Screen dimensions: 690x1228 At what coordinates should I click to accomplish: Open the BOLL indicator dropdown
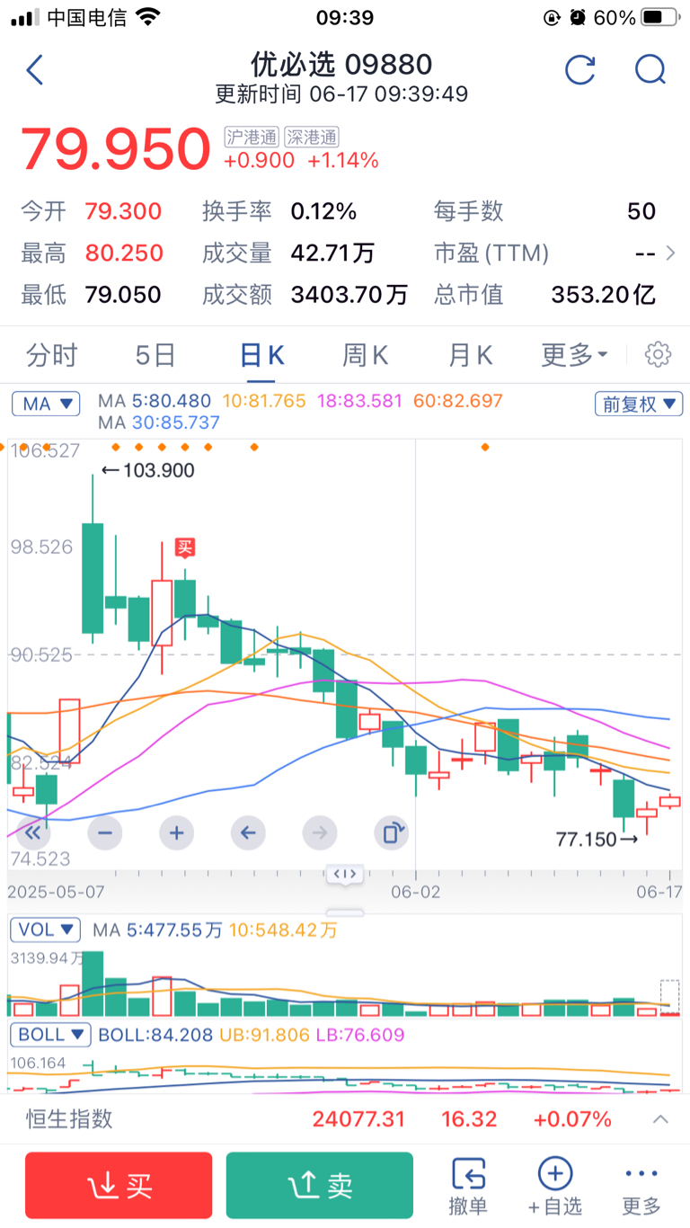click(x=50, y=1035)
